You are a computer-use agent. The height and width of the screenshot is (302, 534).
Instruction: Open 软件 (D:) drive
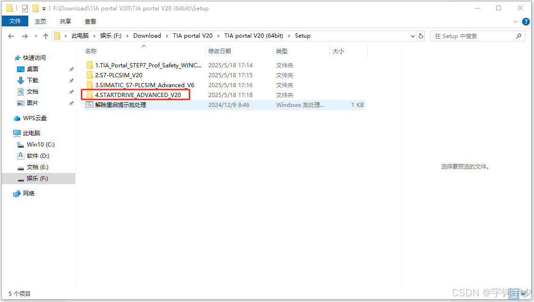click(38, 156)
